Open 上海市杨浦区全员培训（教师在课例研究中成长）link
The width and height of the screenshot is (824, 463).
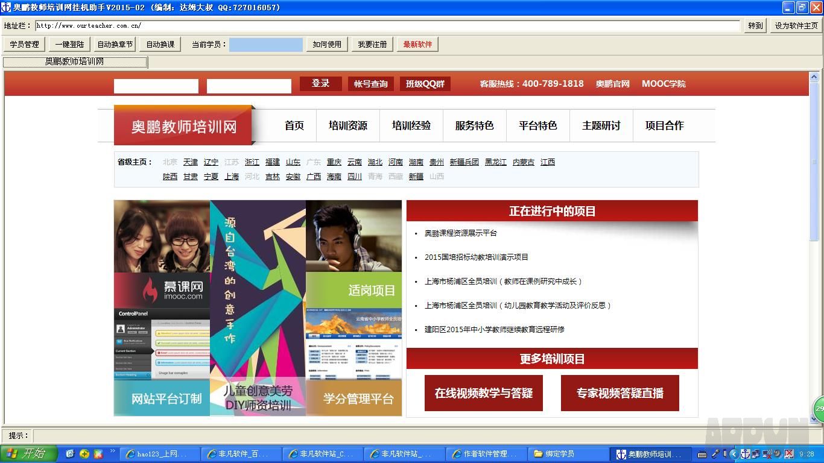click(503, 282)
